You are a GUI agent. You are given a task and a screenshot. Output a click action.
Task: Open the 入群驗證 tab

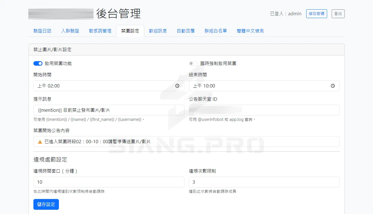tap(70, 31)
